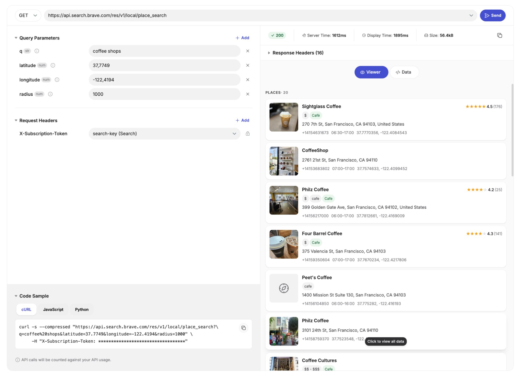The image size is (522, 392).
Task: Click the radius value field 1000
Action: coord(164,94)
